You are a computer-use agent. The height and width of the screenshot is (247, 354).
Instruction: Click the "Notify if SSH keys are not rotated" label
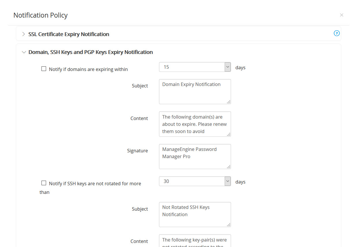[x=95, y=184]
